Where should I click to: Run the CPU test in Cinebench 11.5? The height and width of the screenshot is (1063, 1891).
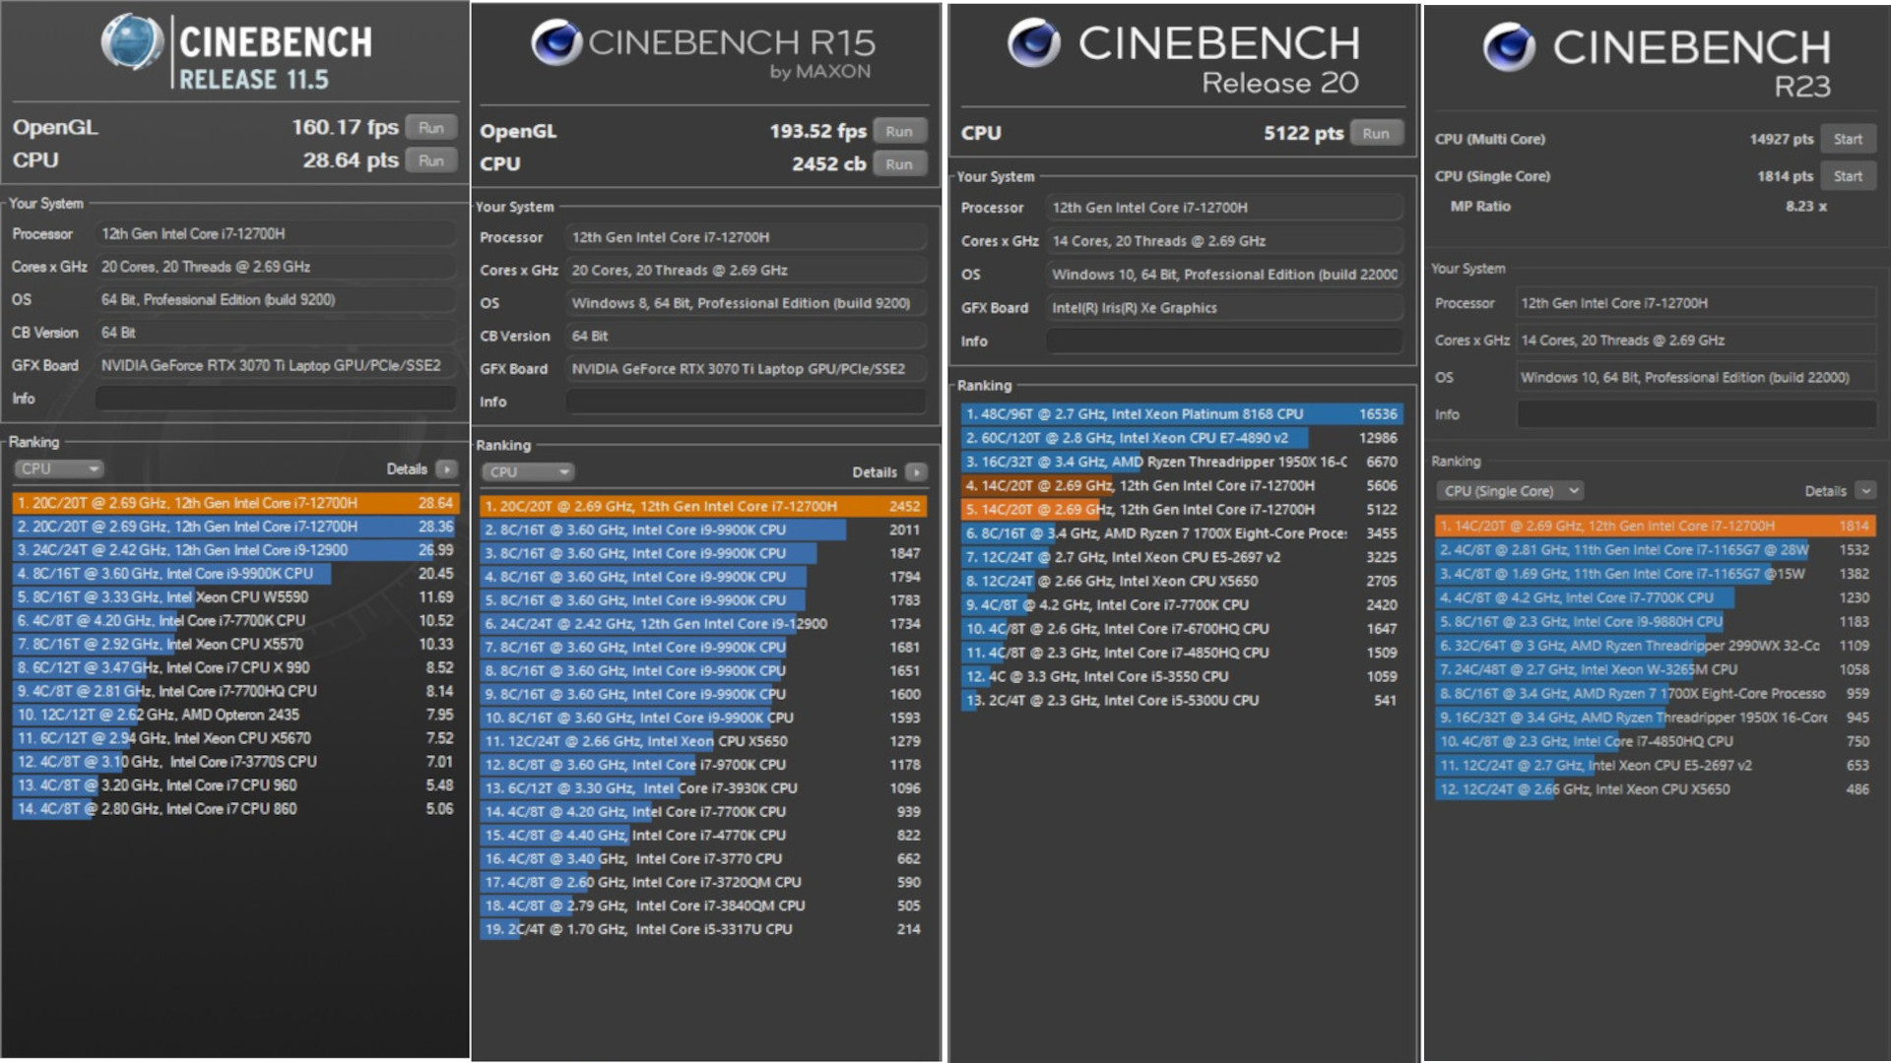pyautogui.click(x=430, y=160)
